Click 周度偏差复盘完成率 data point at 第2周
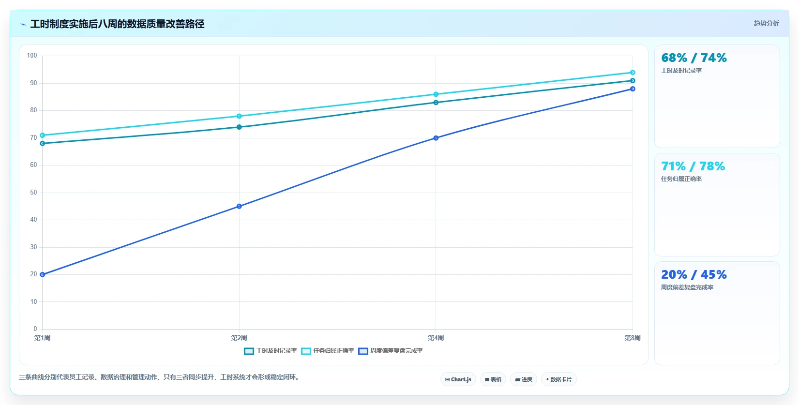This screenshot has height=405, width=799. (x=239, y=206)
